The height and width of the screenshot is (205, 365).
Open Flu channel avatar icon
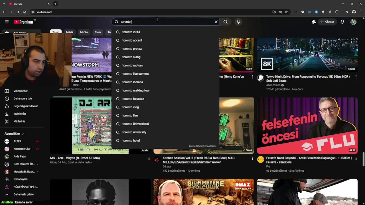(x=261, y=159)
